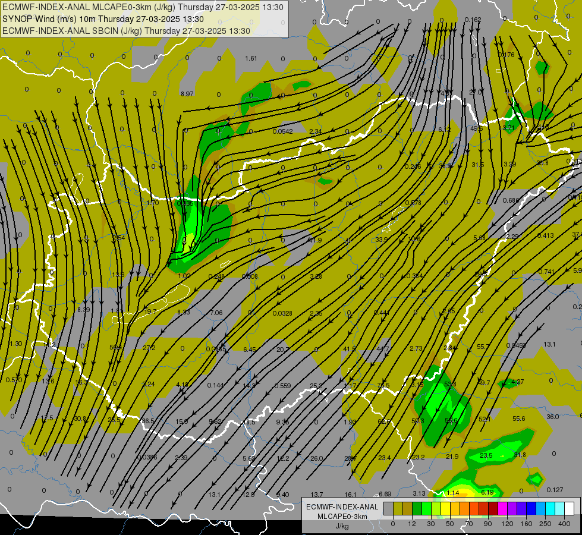582x535 pixels.
Task: Click the map value 1.02
Action: tap(184, 276)
